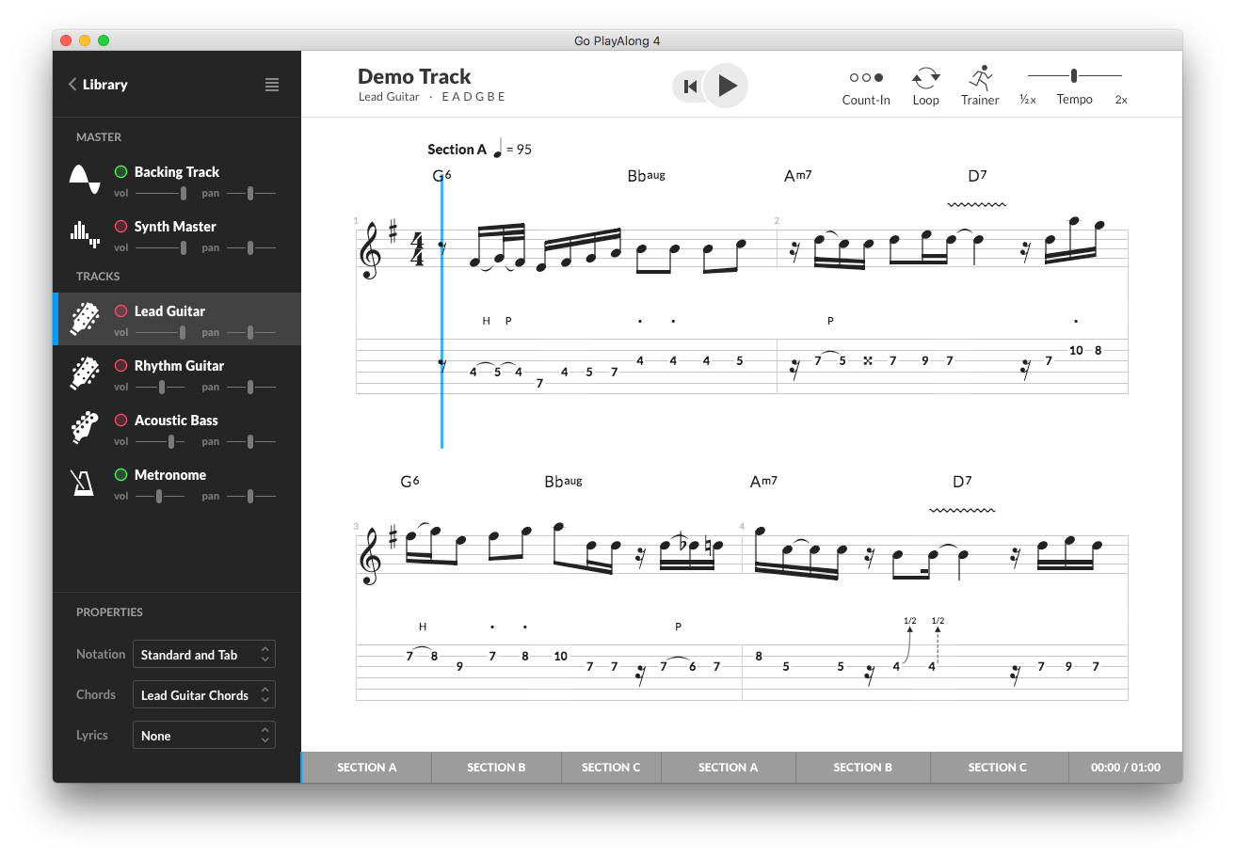
Task: Adjust the Rhythm Guitar volume slider
Action: (162, 388)
